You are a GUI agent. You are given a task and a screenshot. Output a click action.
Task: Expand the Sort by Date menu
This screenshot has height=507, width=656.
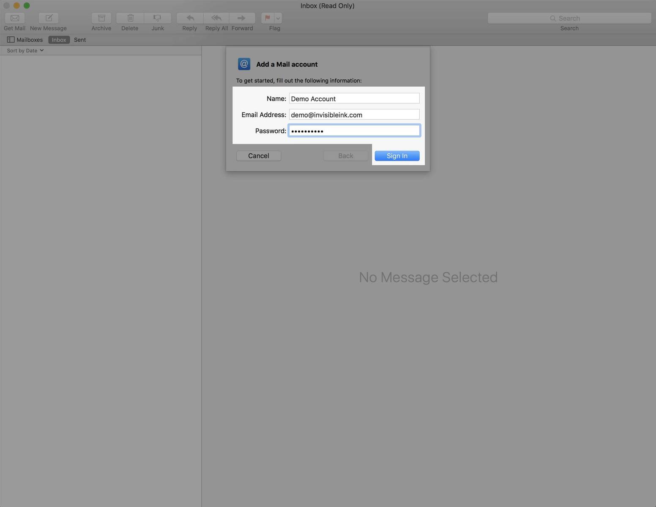point(25,51)
